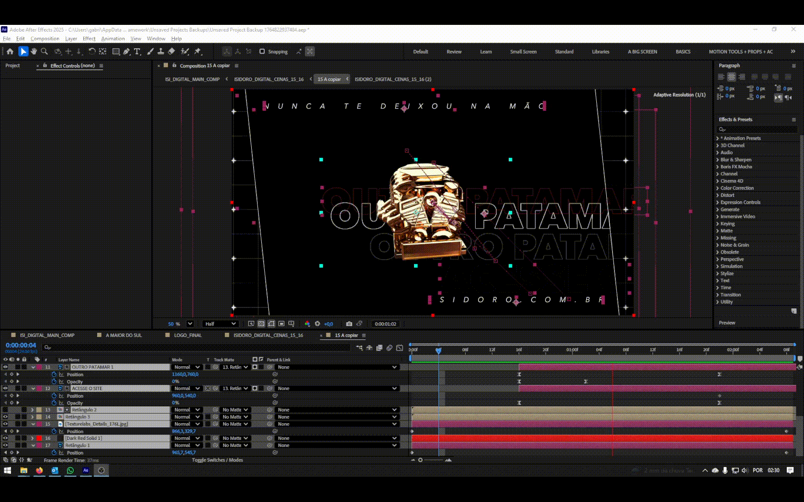
Task: Enable Frame Blending for timeline
Action: (x=380, y=348)
